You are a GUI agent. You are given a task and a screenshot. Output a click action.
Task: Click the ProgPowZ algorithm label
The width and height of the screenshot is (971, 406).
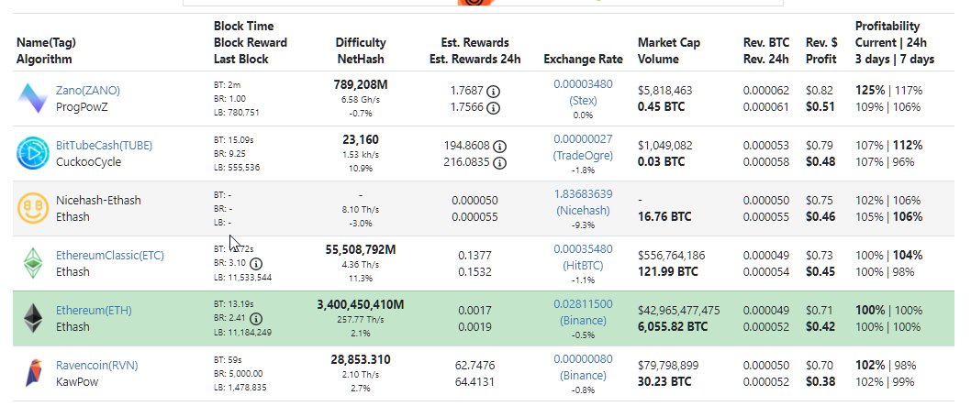(x=82, y=107)
